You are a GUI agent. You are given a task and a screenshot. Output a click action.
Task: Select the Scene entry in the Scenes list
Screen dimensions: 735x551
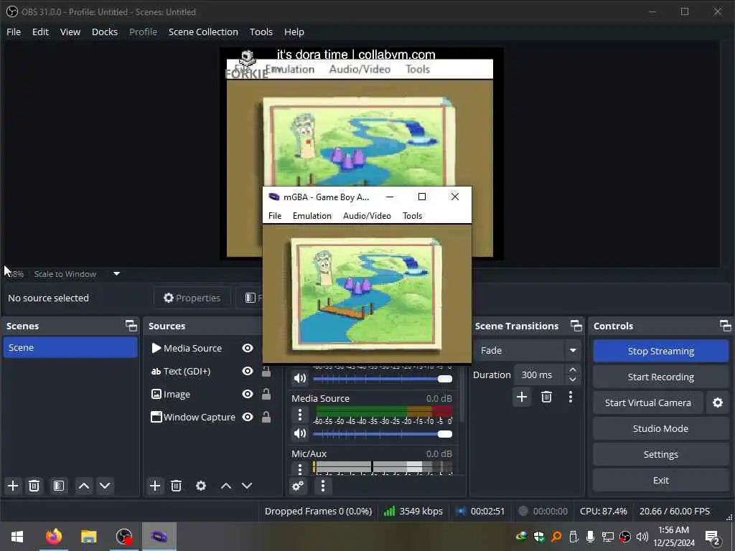[70, 348]
